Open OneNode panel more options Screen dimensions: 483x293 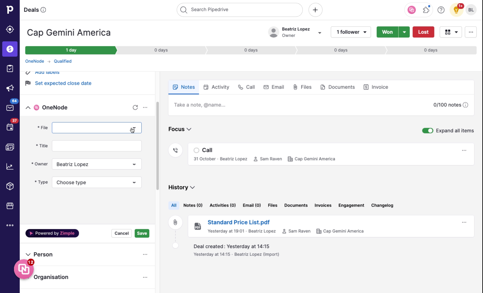tap(145, 107)
